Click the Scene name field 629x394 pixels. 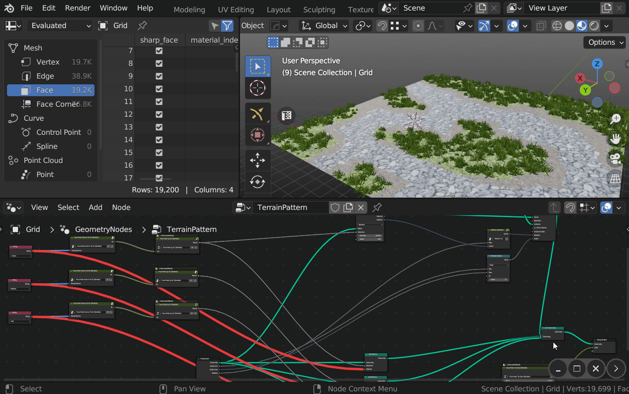pyautogui.click(x=431, y=8)
